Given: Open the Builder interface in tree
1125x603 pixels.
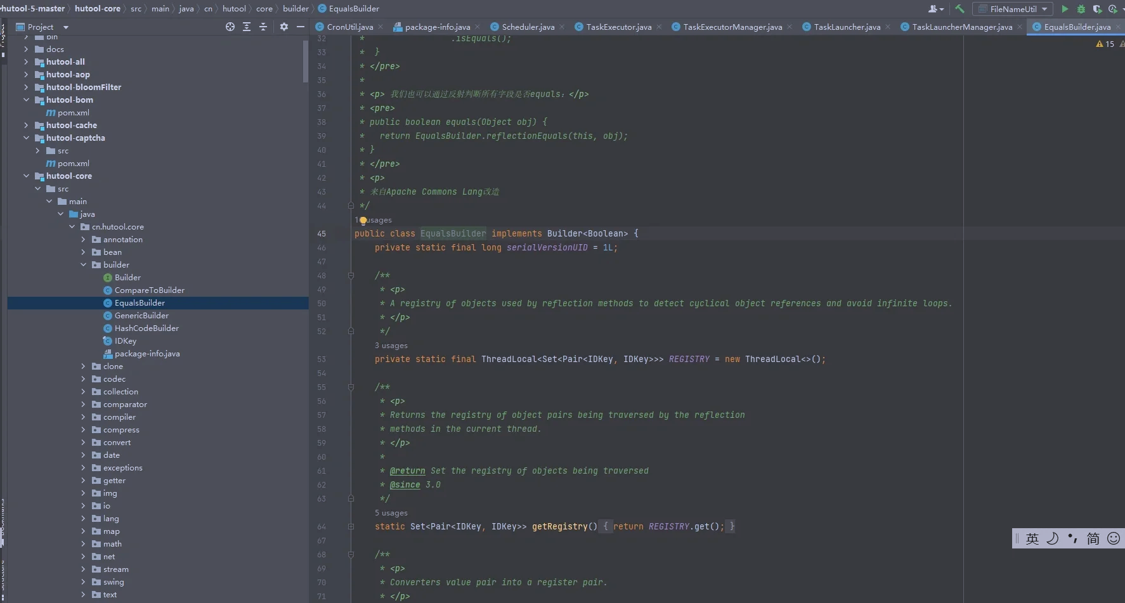Looking at the screenshot, I should [x=127, y=278].
